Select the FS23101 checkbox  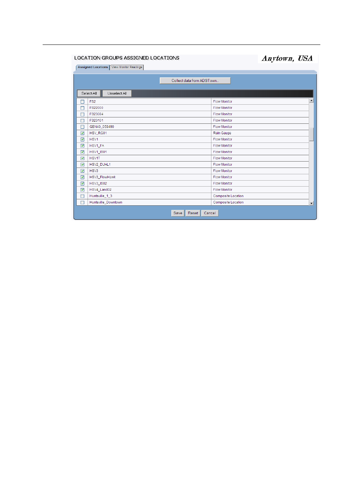pyautogui.click(x=82, y=120)
